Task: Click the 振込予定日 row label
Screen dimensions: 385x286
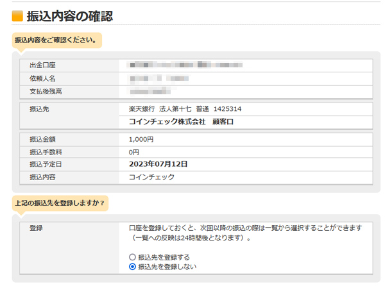Action: 46,164
